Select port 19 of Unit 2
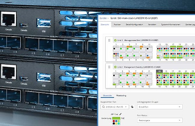Viewport: 195px width, 126px height. coord(179,76)
